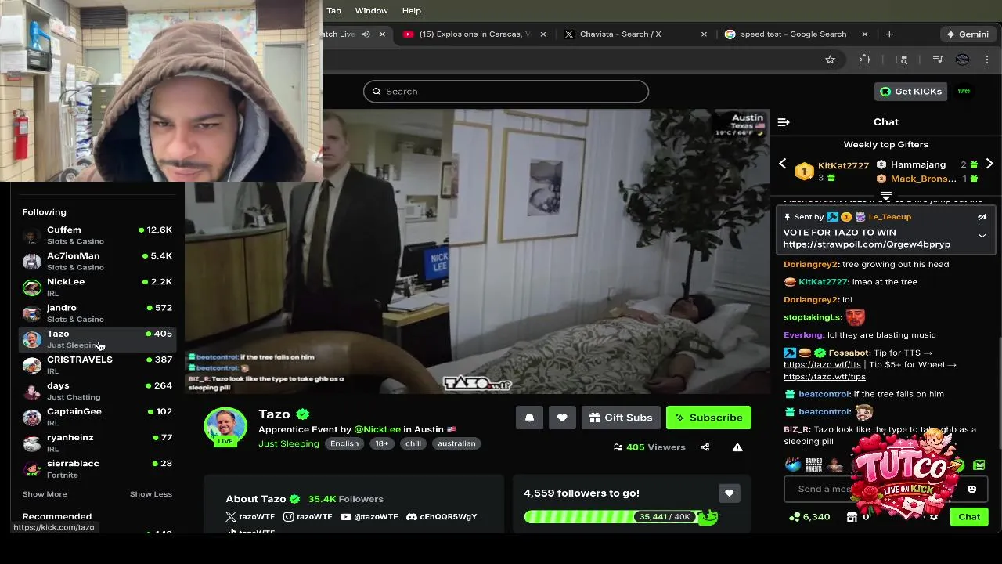Open the media controls icon in browser toolbar
Viewport: 1002px width, 564px height.
pos(938,60)
